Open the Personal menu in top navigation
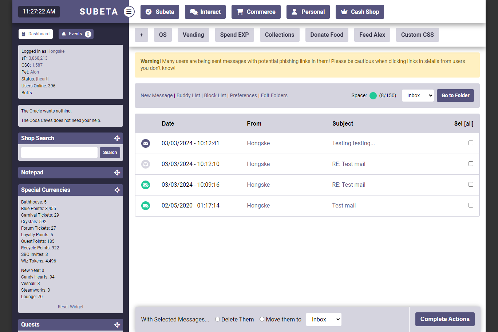Viewport: 498px width, 332px height. pyautogui.click(x=308, y=12)
